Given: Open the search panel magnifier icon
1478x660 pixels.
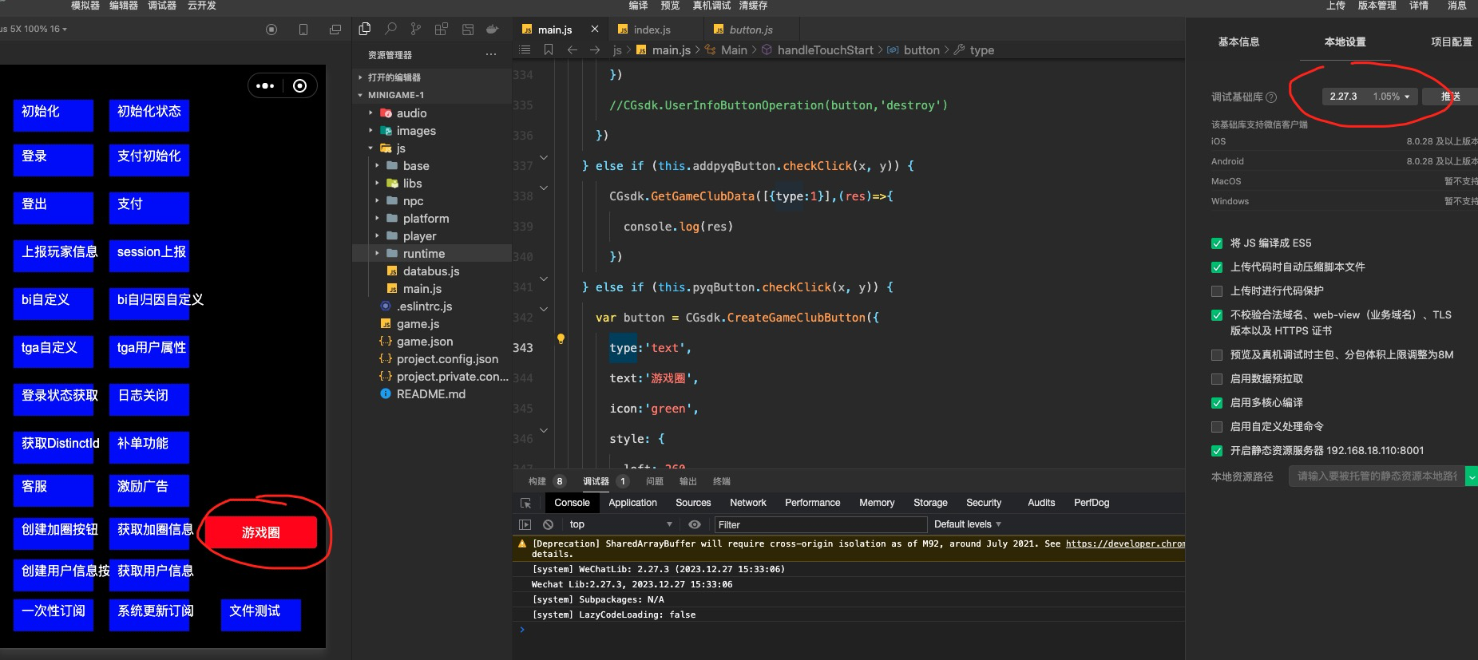Looking at the screenshot, I should [x=390, y=30].
